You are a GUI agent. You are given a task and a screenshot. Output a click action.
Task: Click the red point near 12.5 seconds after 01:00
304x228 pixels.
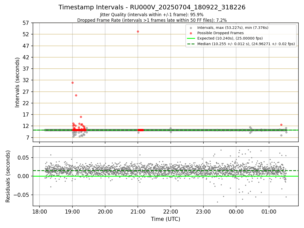(x=281, y=125)
